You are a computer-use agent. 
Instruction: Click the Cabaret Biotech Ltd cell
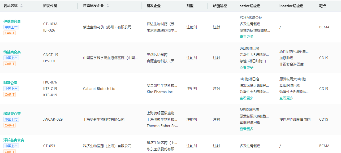(x=99, y=89)
